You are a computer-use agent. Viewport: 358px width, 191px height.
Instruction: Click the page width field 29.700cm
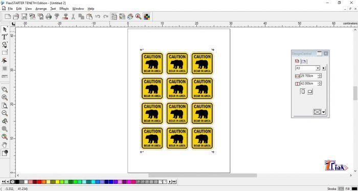(309, 76)
